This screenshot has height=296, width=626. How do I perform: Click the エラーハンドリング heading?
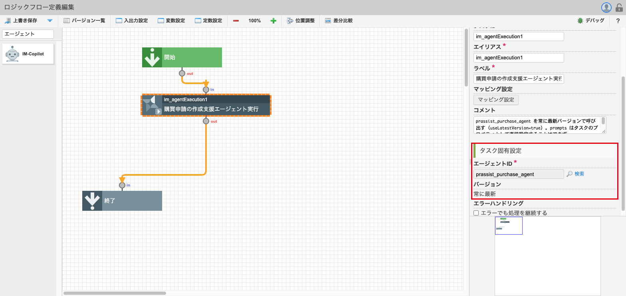[x=498, y=204]
